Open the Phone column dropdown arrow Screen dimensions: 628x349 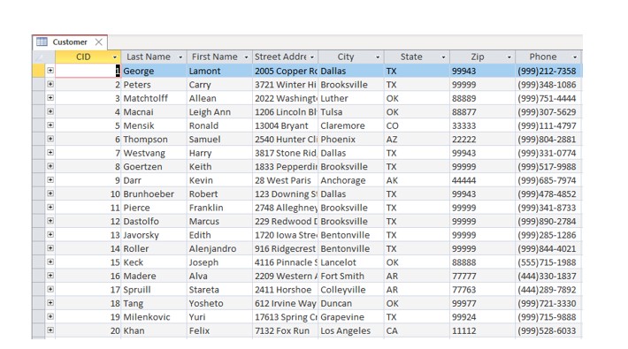pyautogui.click(x=575, y=57)
